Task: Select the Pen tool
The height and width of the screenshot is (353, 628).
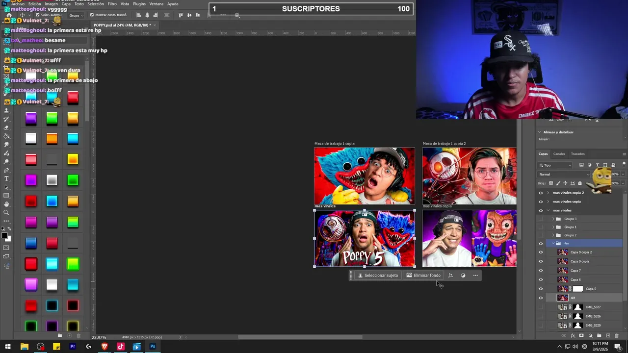Action: click(6, 170)
